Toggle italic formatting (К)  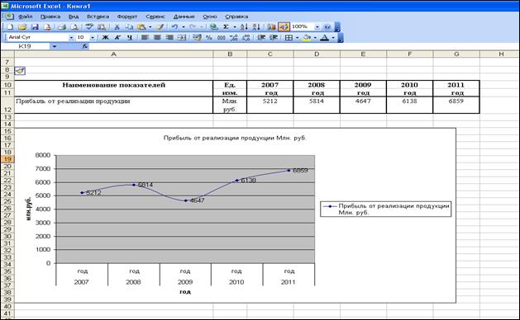(x=117, y=37)
